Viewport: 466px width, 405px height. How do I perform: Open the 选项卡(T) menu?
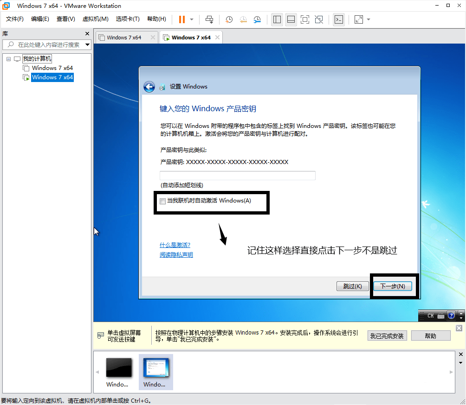coord(128,19)
